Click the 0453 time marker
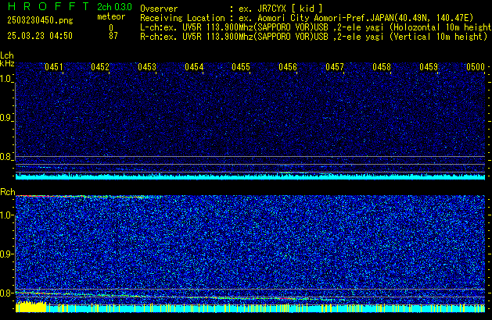Image resolution: width=492 pixels, height=320 pixels. point(147,67)
